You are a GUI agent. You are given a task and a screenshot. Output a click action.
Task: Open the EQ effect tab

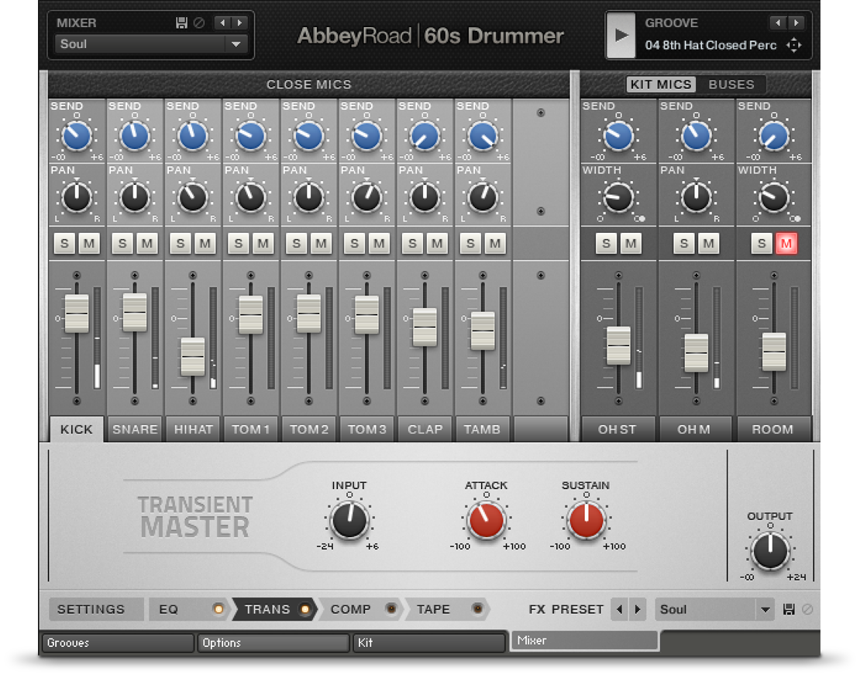[168, 609]
